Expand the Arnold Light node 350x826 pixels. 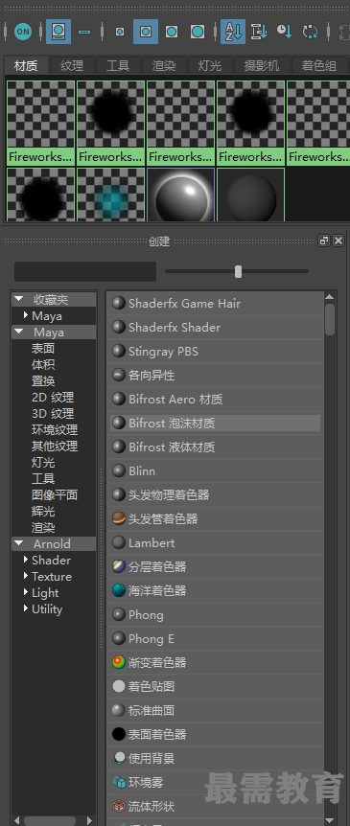[26, 592]
